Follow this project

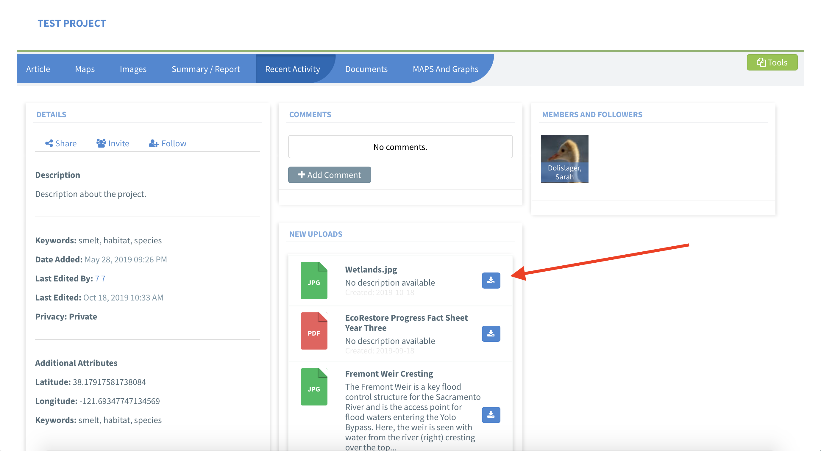point(167,143)
